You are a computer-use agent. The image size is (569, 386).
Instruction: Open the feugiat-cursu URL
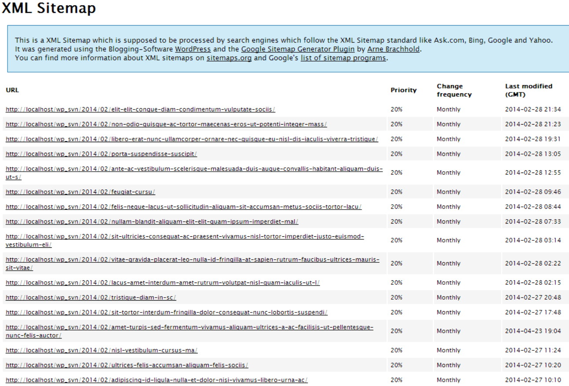81,192
